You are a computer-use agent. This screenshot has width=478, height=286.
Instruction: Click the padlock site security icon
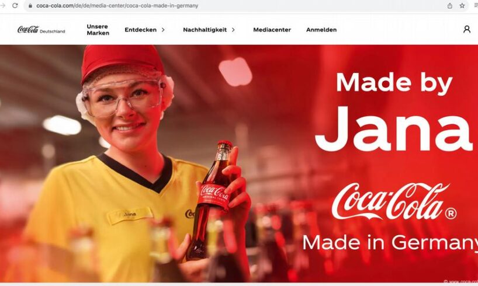click(30, 5)
